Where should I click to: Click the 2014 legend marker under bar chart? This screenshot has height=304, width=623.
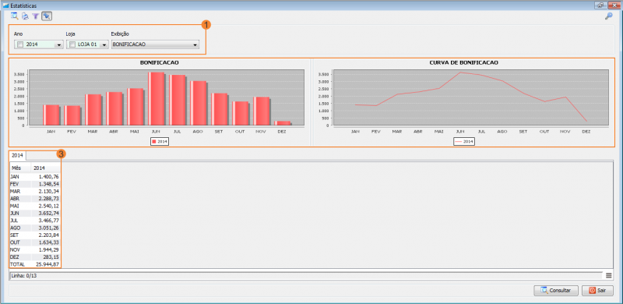point(154,141)
